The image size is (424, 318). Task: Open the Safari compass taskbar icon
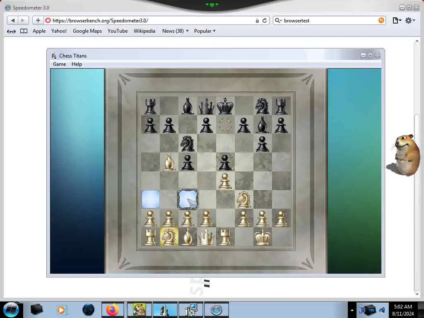(x=216, y=310)
